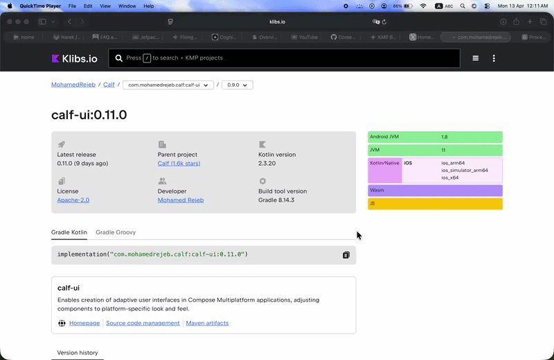The width and height of the screenshot is (554, 360).
Task: Expand the com.mohamedrejeb.calf:calf-ui dropdown
Action: (168, 85)
